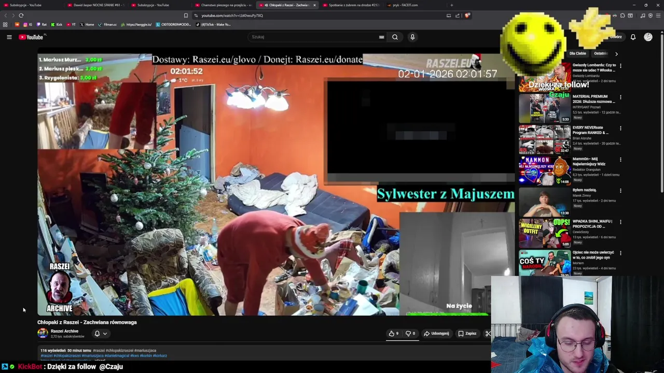Click the Udostępnij share button

click(x=436, y=334)
